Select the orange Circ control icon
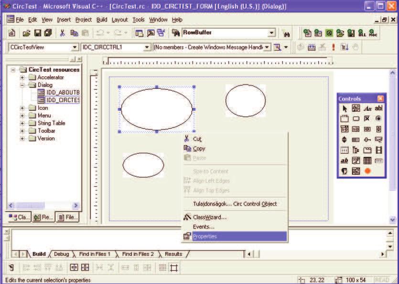 367,171
